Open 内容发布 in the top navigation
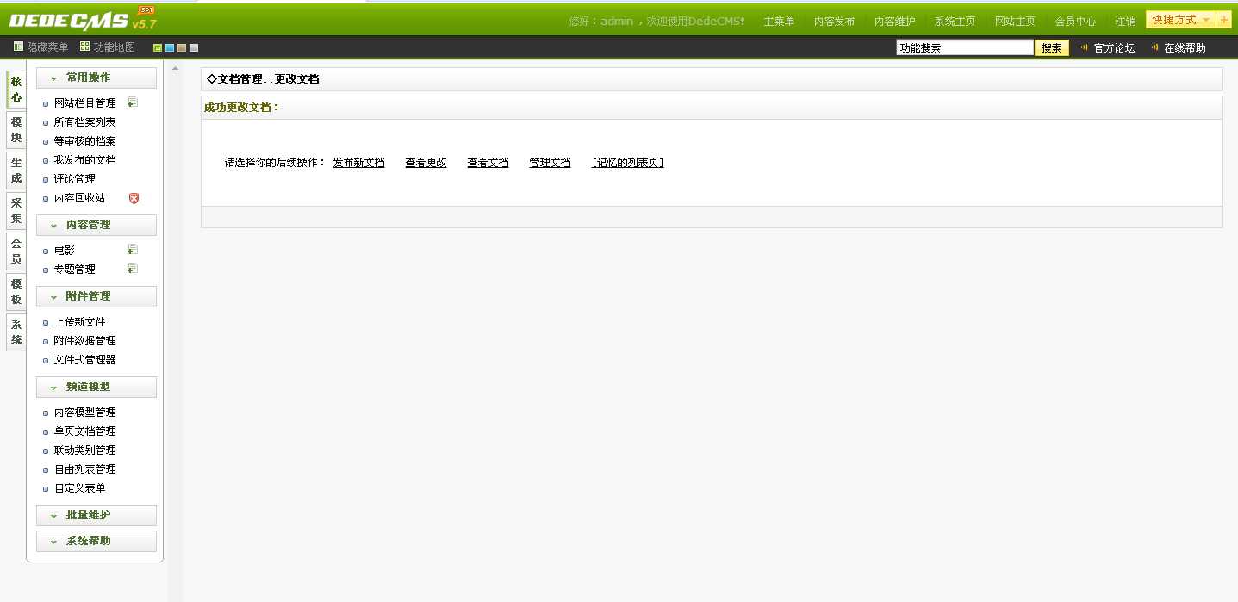Image resolution: width=1238 pixels, height=602 pixels. (835, 22)
